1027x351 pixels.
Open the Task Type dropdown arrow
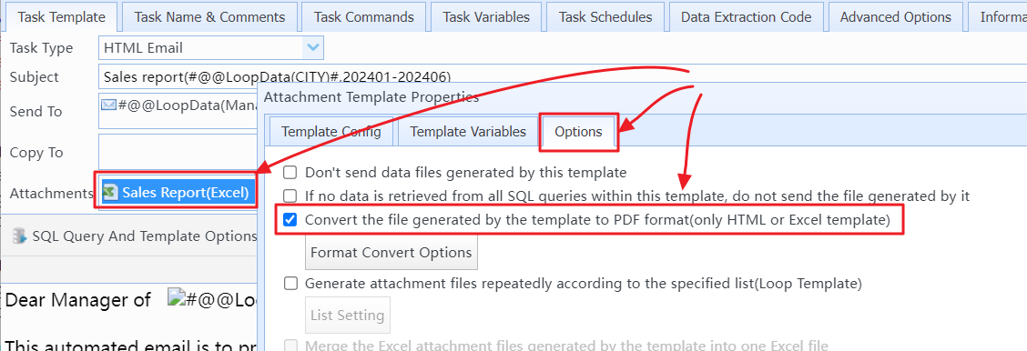click(x=313, y=47)
